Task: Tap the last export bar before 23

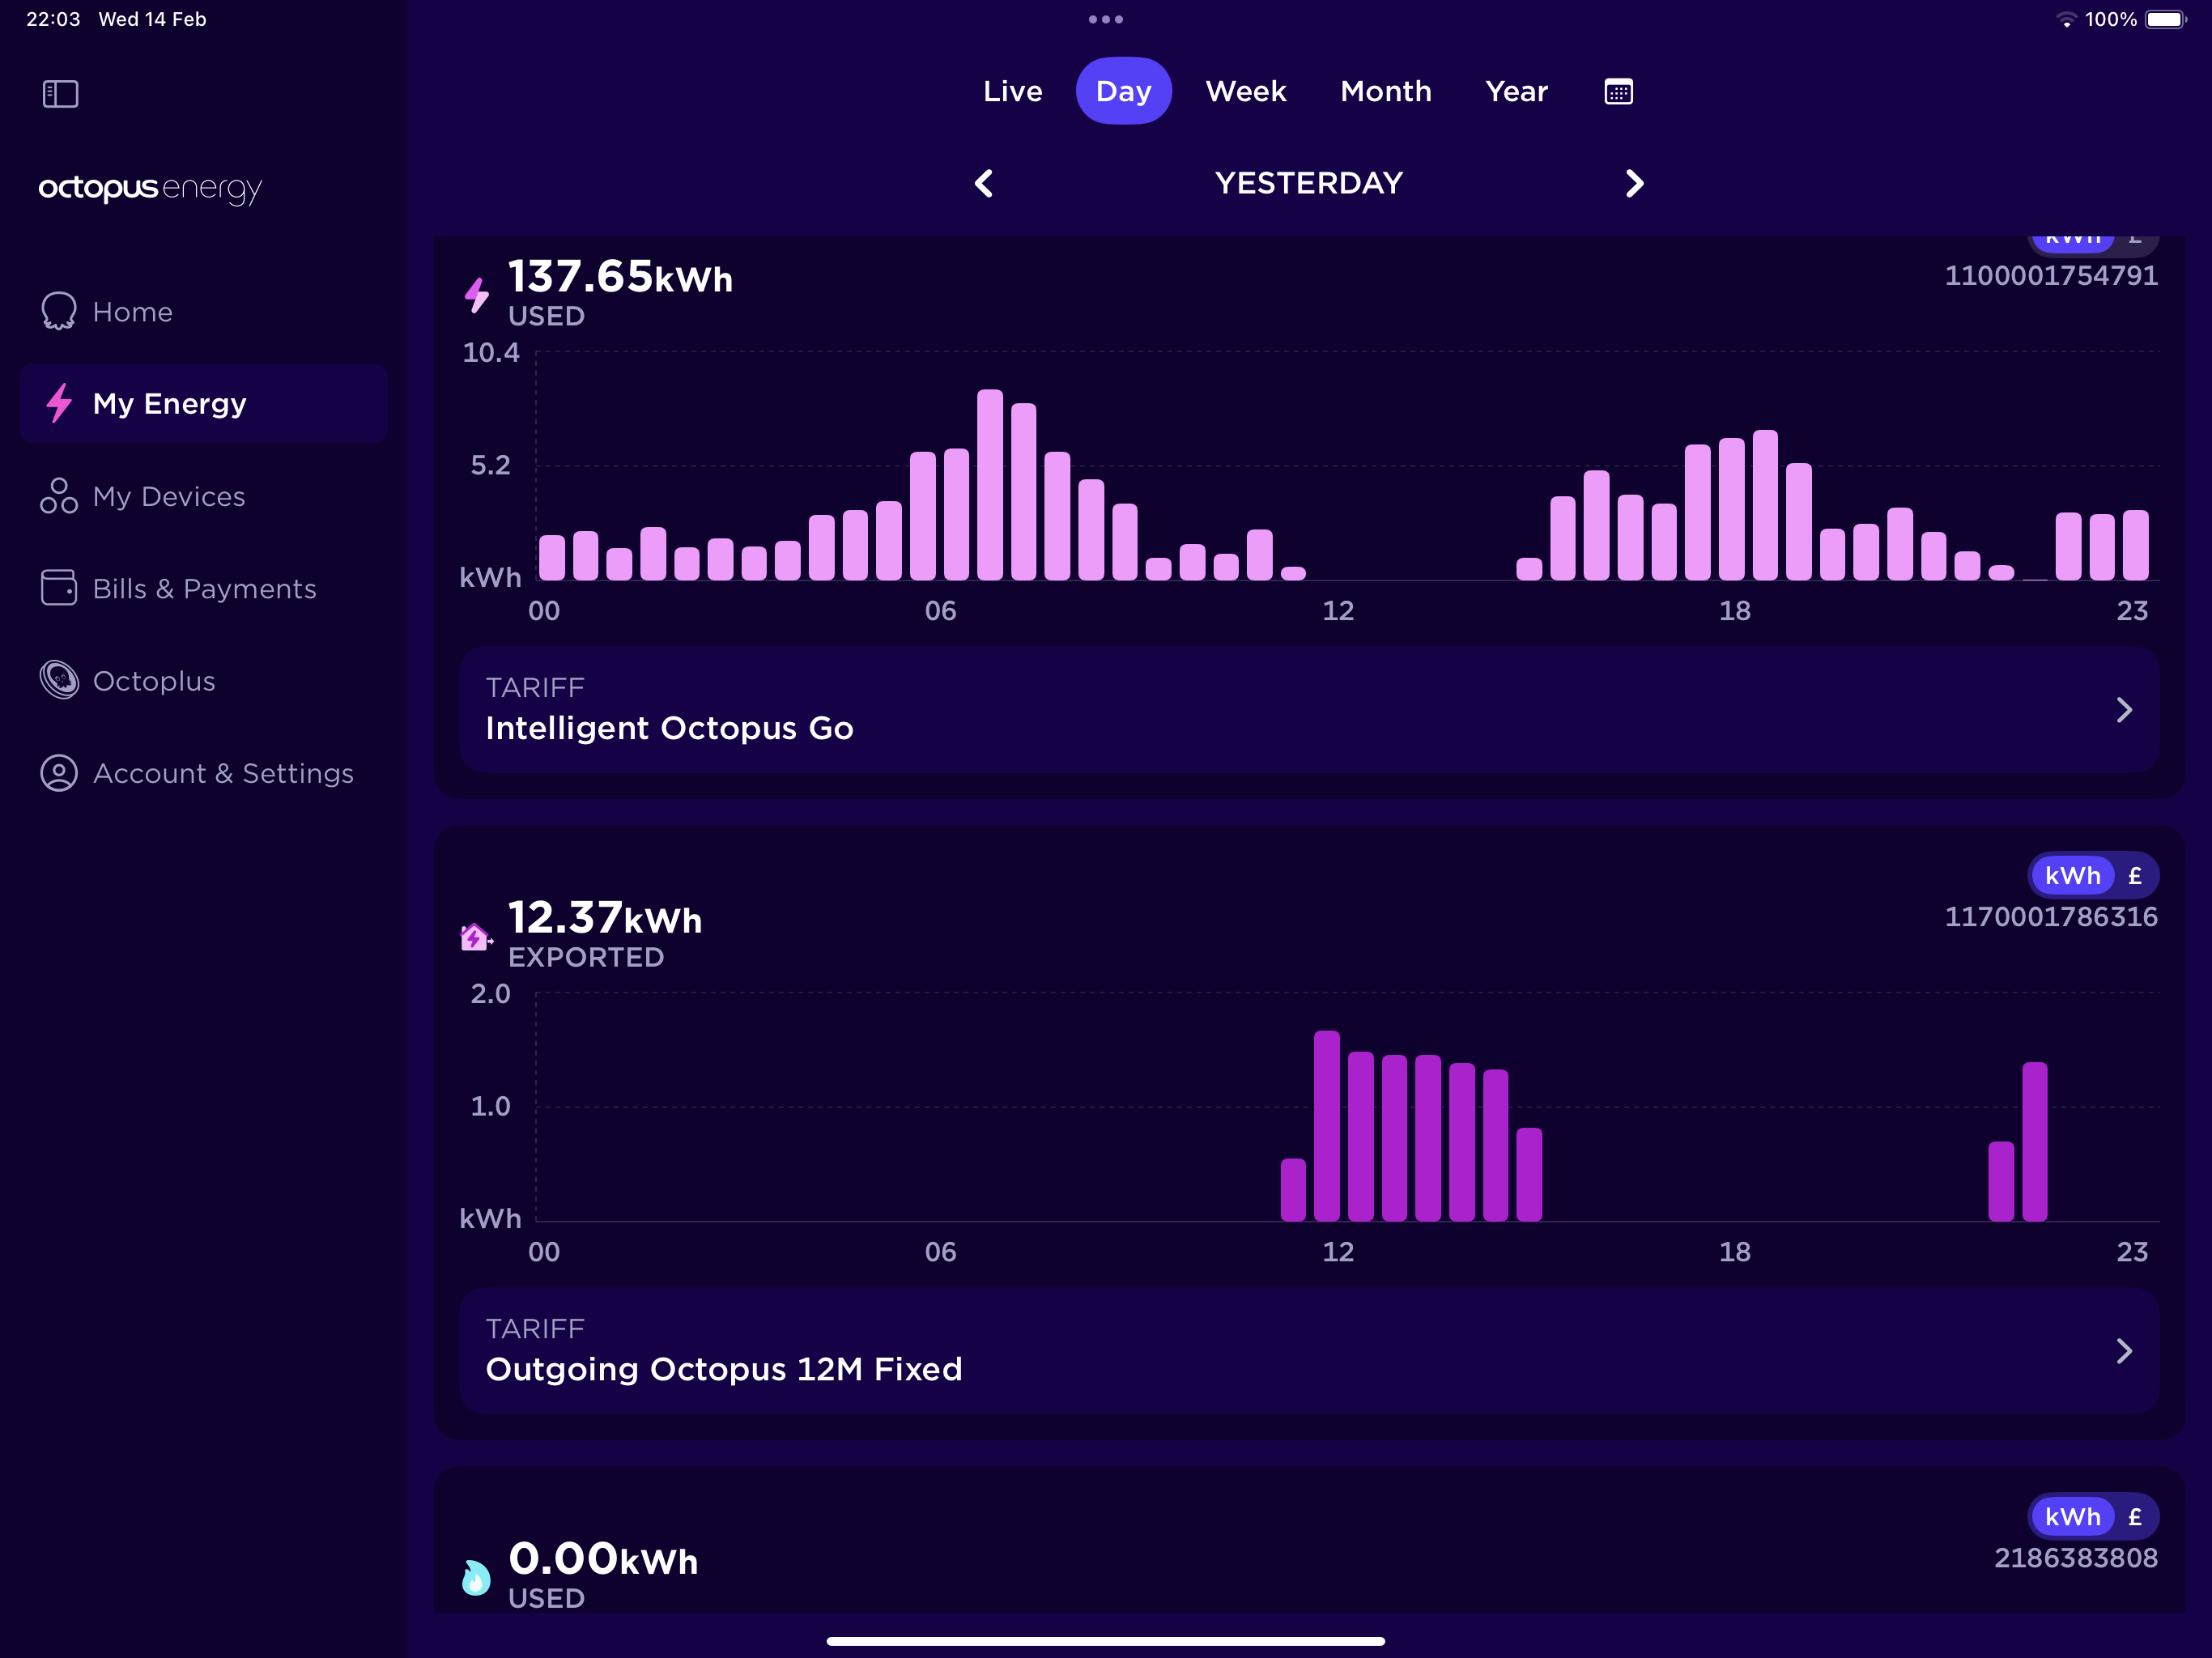Action: tap(2035, 1141)
